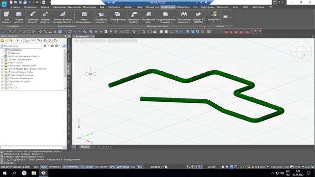
Task: Open the Вывод ribbon tab
Action: pyautogui.click(x=128, y=7)
